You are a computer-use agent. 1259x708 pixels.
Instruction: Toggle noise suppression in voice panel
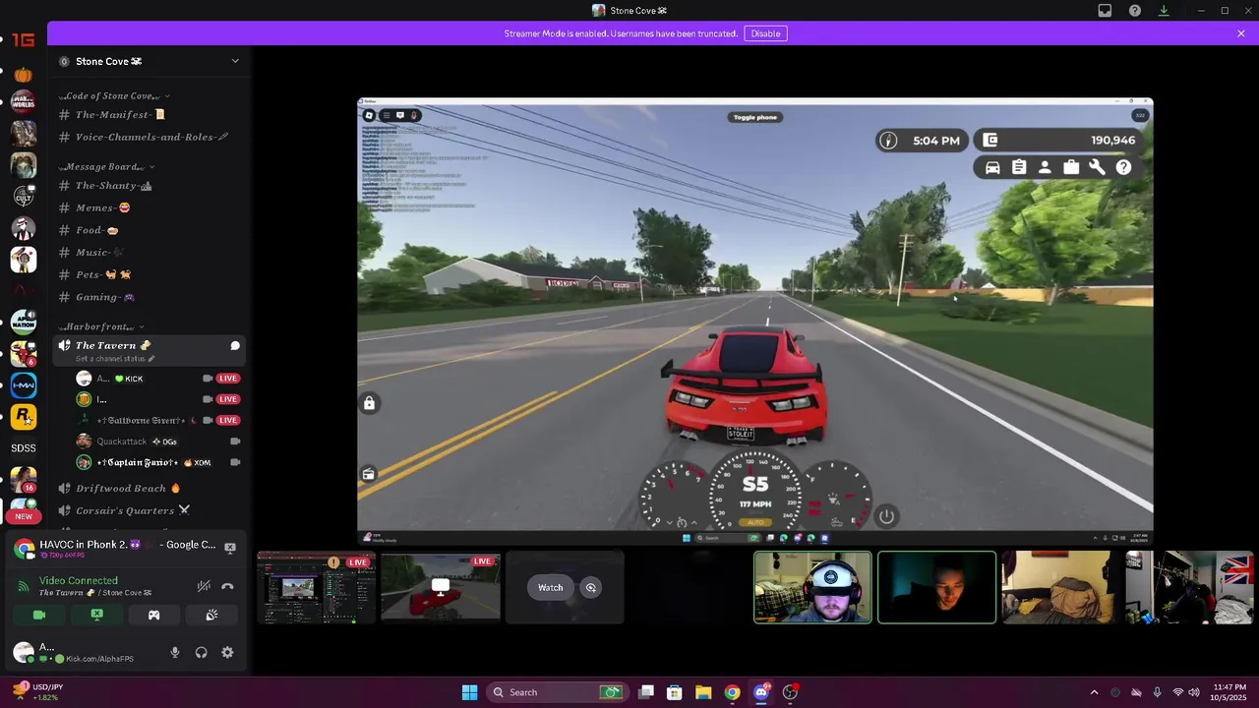click(204, 586)
